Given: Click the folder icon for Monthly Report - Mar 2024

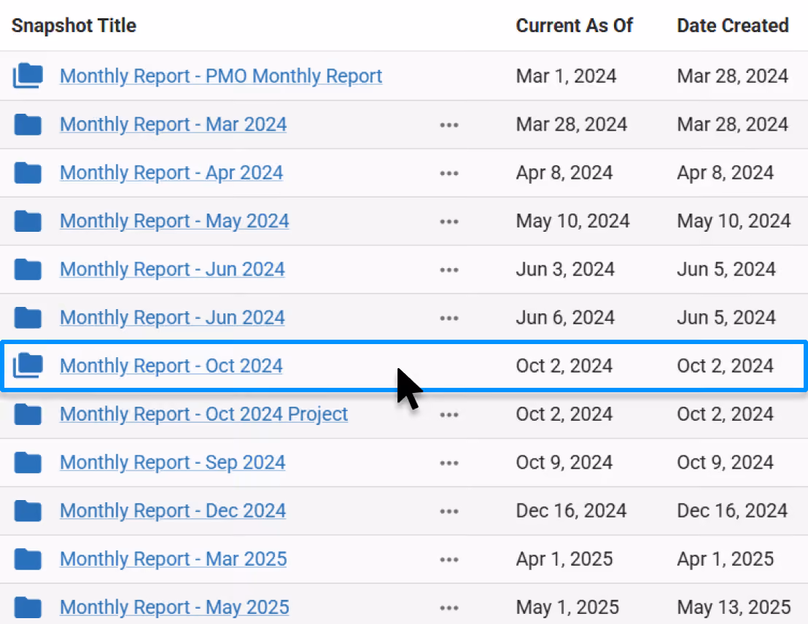Looking at the screenshot, I should (x=28, y=124).
